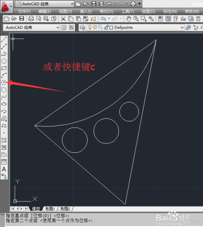Open the 文件(F) menu
This screenshot has width=203, height=227.
point(24,11)
